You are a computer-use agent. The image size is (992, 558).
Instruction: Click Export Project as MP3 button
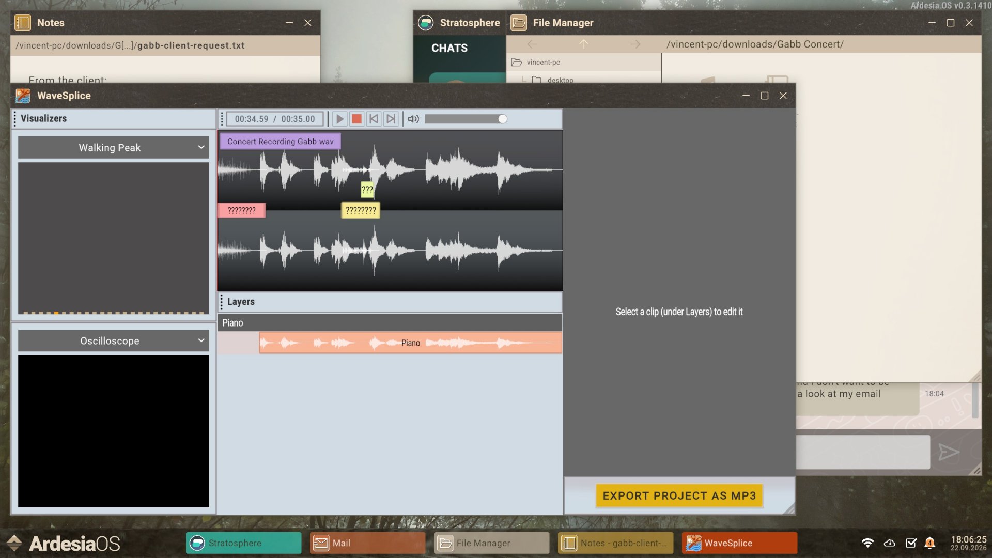click(679, 496)
